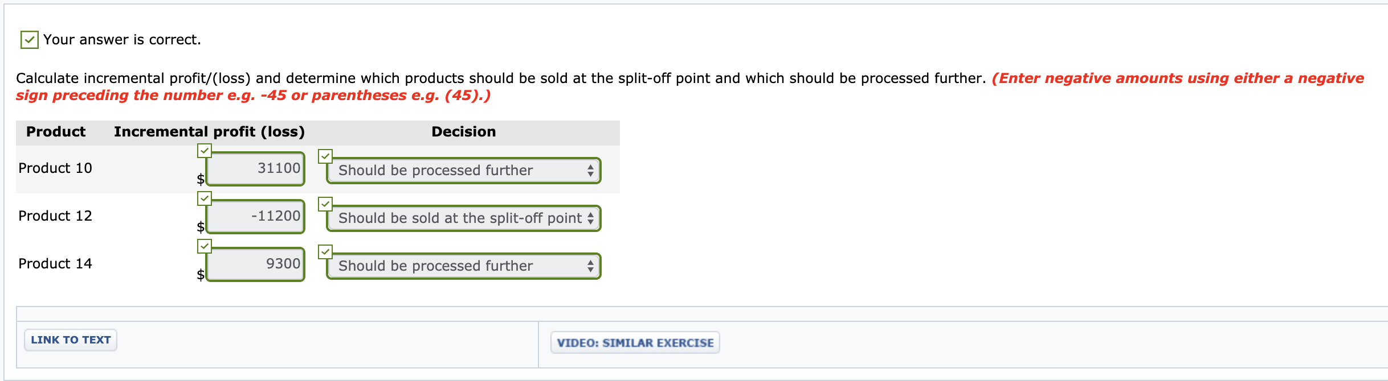Click the green checkmark beside 'Your answer is correct'
1388x381 pixels.
coord(28,40)
